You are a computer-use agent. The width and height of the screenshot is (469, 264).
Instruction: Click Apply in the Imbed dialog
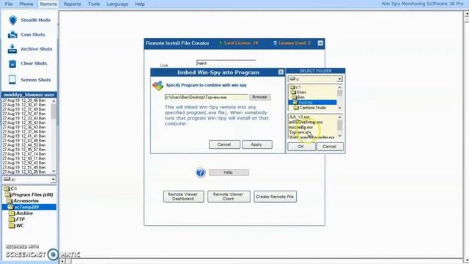click(x=257, y=144)
